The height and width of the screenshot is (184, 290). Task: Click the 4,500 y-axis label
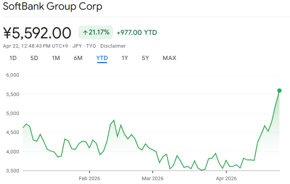coord(12,132)
